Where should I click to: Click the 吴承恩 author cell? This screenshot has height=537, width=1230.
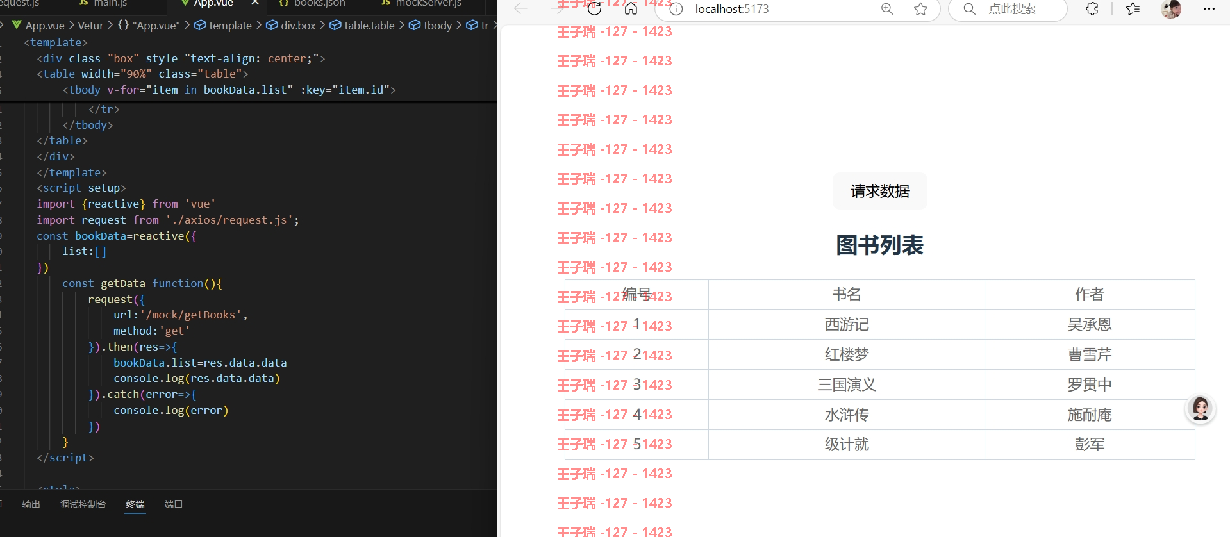click(x=1090, y=324)
